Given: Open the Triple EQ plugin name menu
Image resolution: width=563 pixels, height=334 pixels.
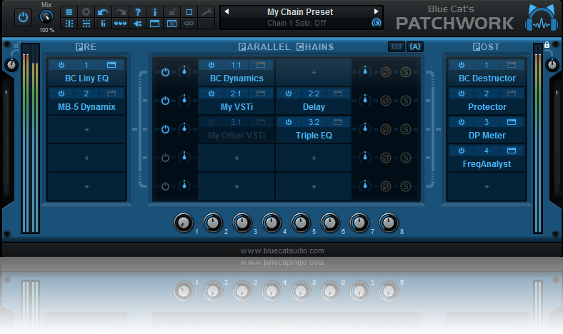Looking at the screenshot, I should click(314, 136).
